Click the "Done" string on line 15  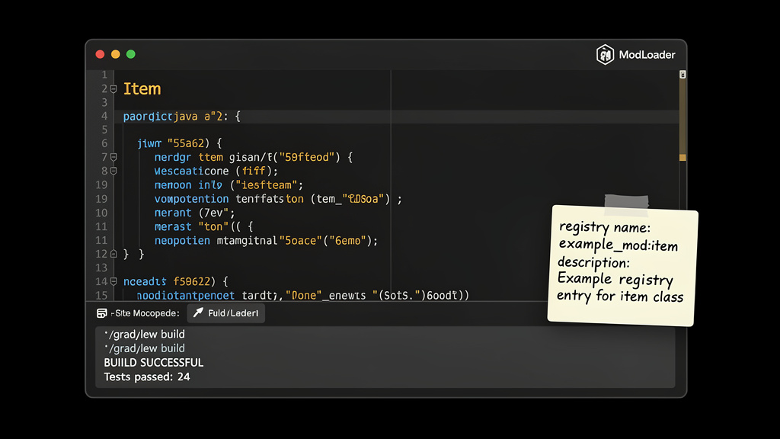pyautogui.click(x=303, y=295)
